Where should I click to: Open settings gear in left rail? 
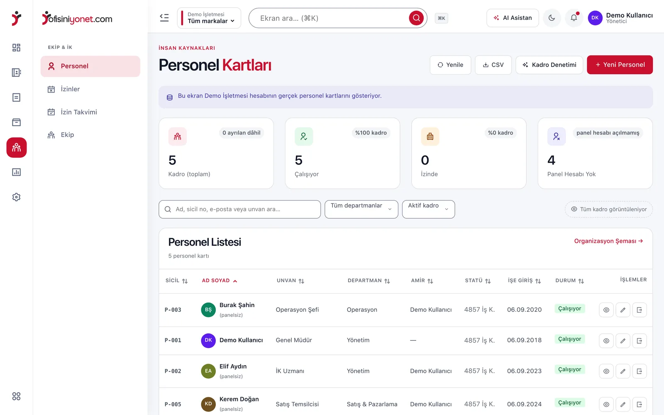[x=16, y=197]
